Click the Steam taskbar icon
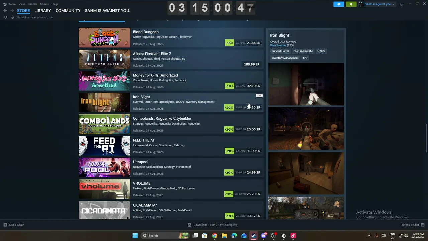 point(254,236)
